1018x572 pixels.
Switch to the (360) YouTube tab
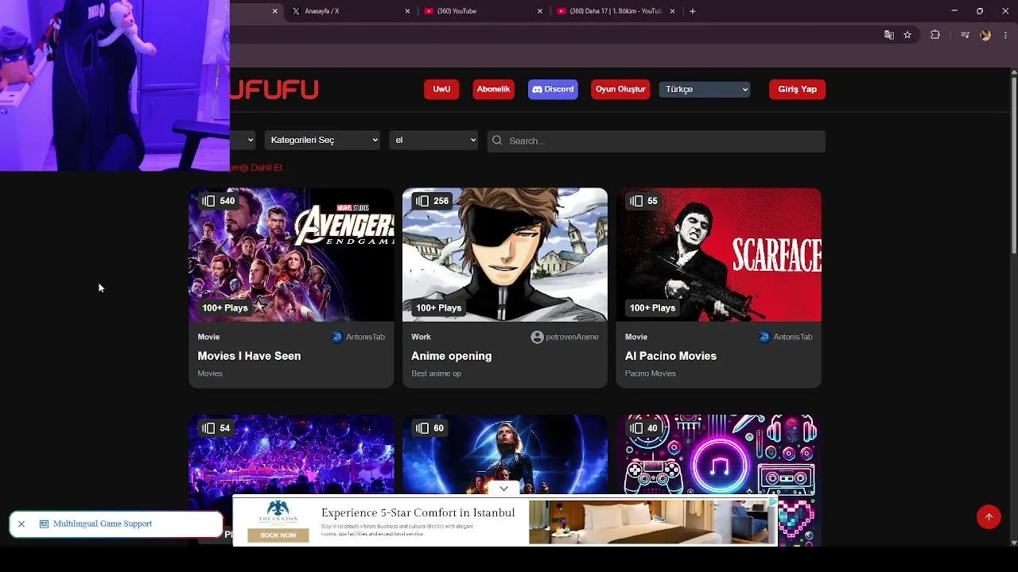click(x=483, y=11)
